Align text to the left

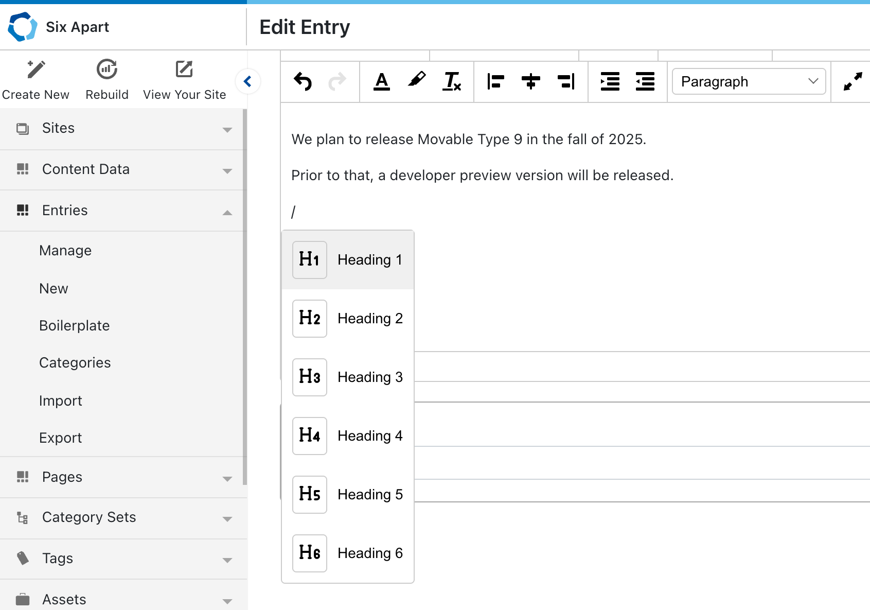click(495, 81)
